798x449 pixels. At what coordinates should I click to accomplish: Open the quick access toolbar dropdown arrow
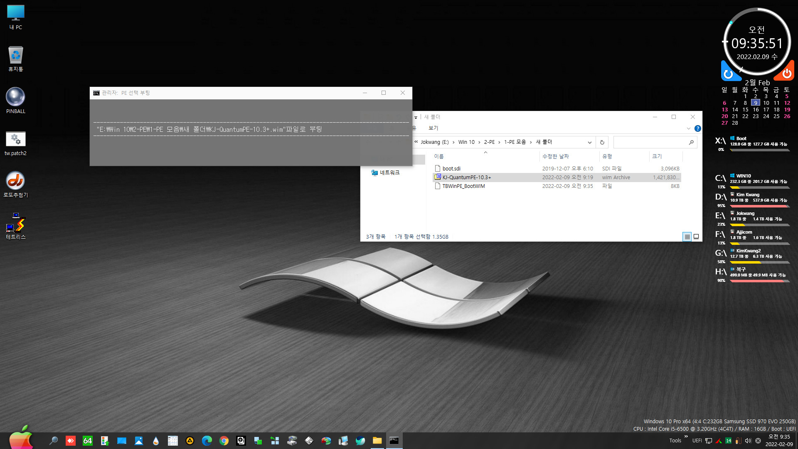pos(416,117)
